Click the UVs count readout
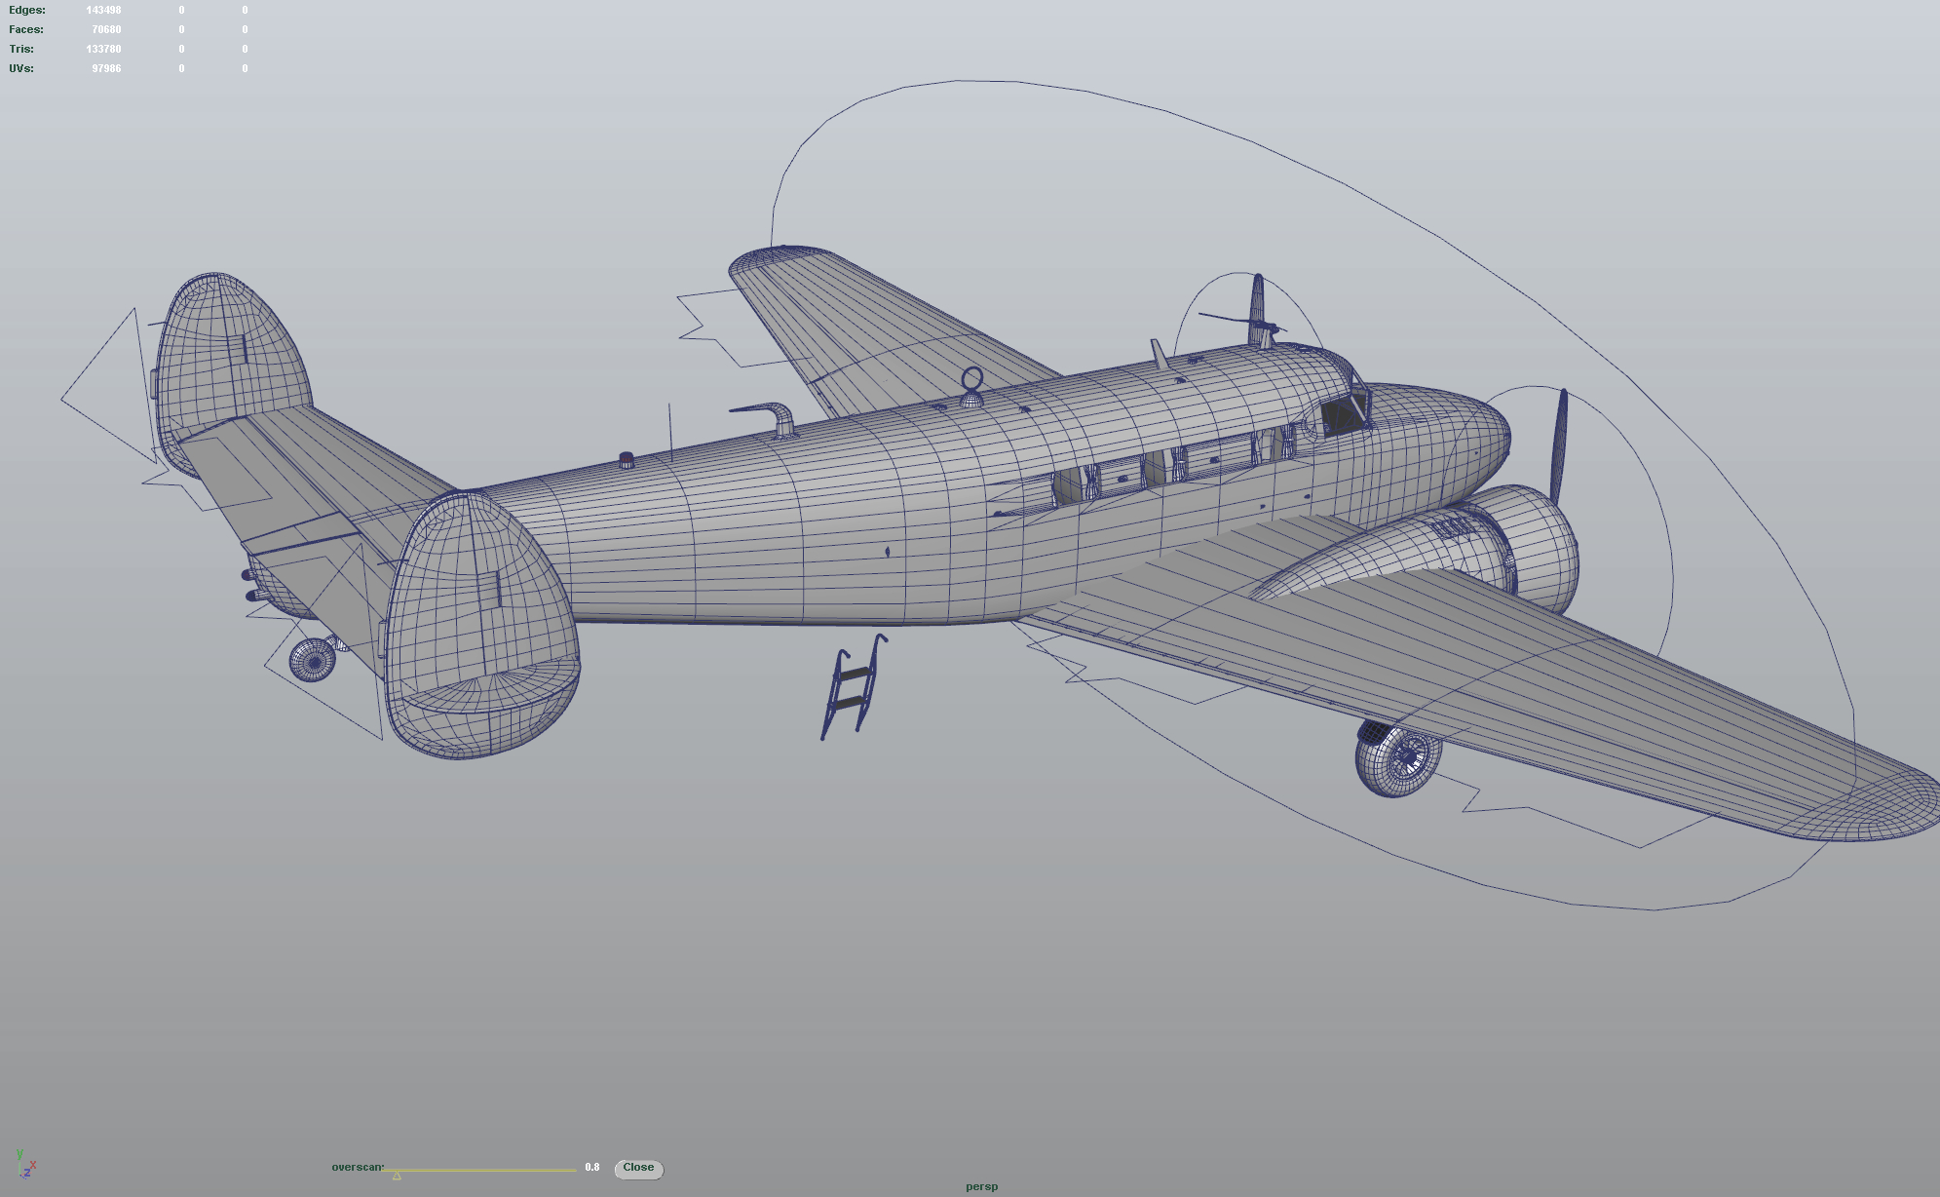 [x=107, y=67]
